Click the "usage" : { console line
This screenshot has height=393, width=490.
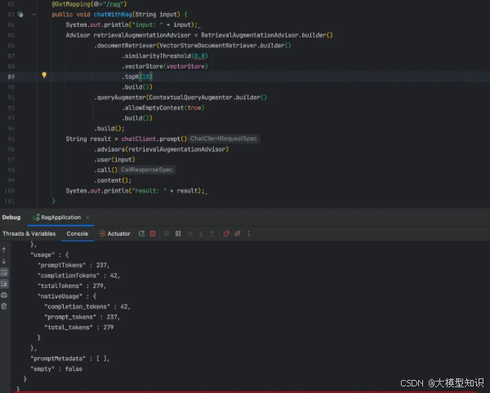pos(50,254)
